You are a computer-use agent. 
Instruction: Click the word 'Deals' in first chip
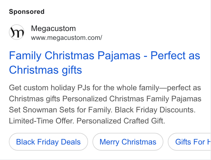[x=71, y=142]
